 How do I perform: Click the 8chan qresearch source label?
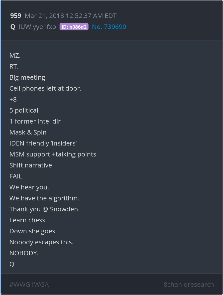click(189, 285)
